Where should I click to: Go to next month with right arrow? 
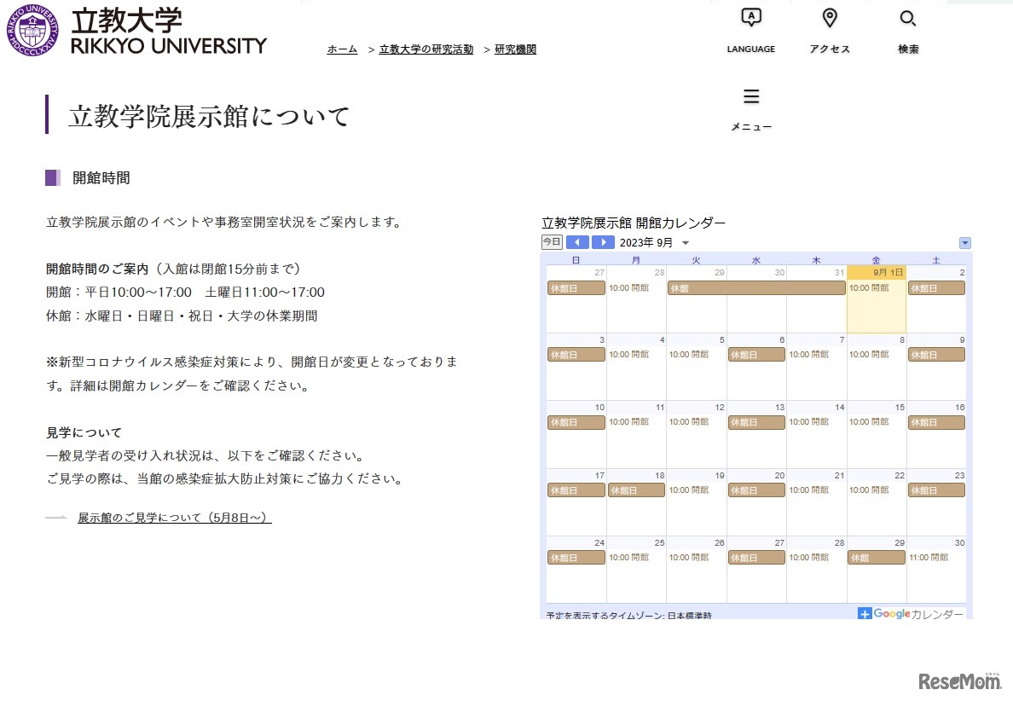point(603,242)
